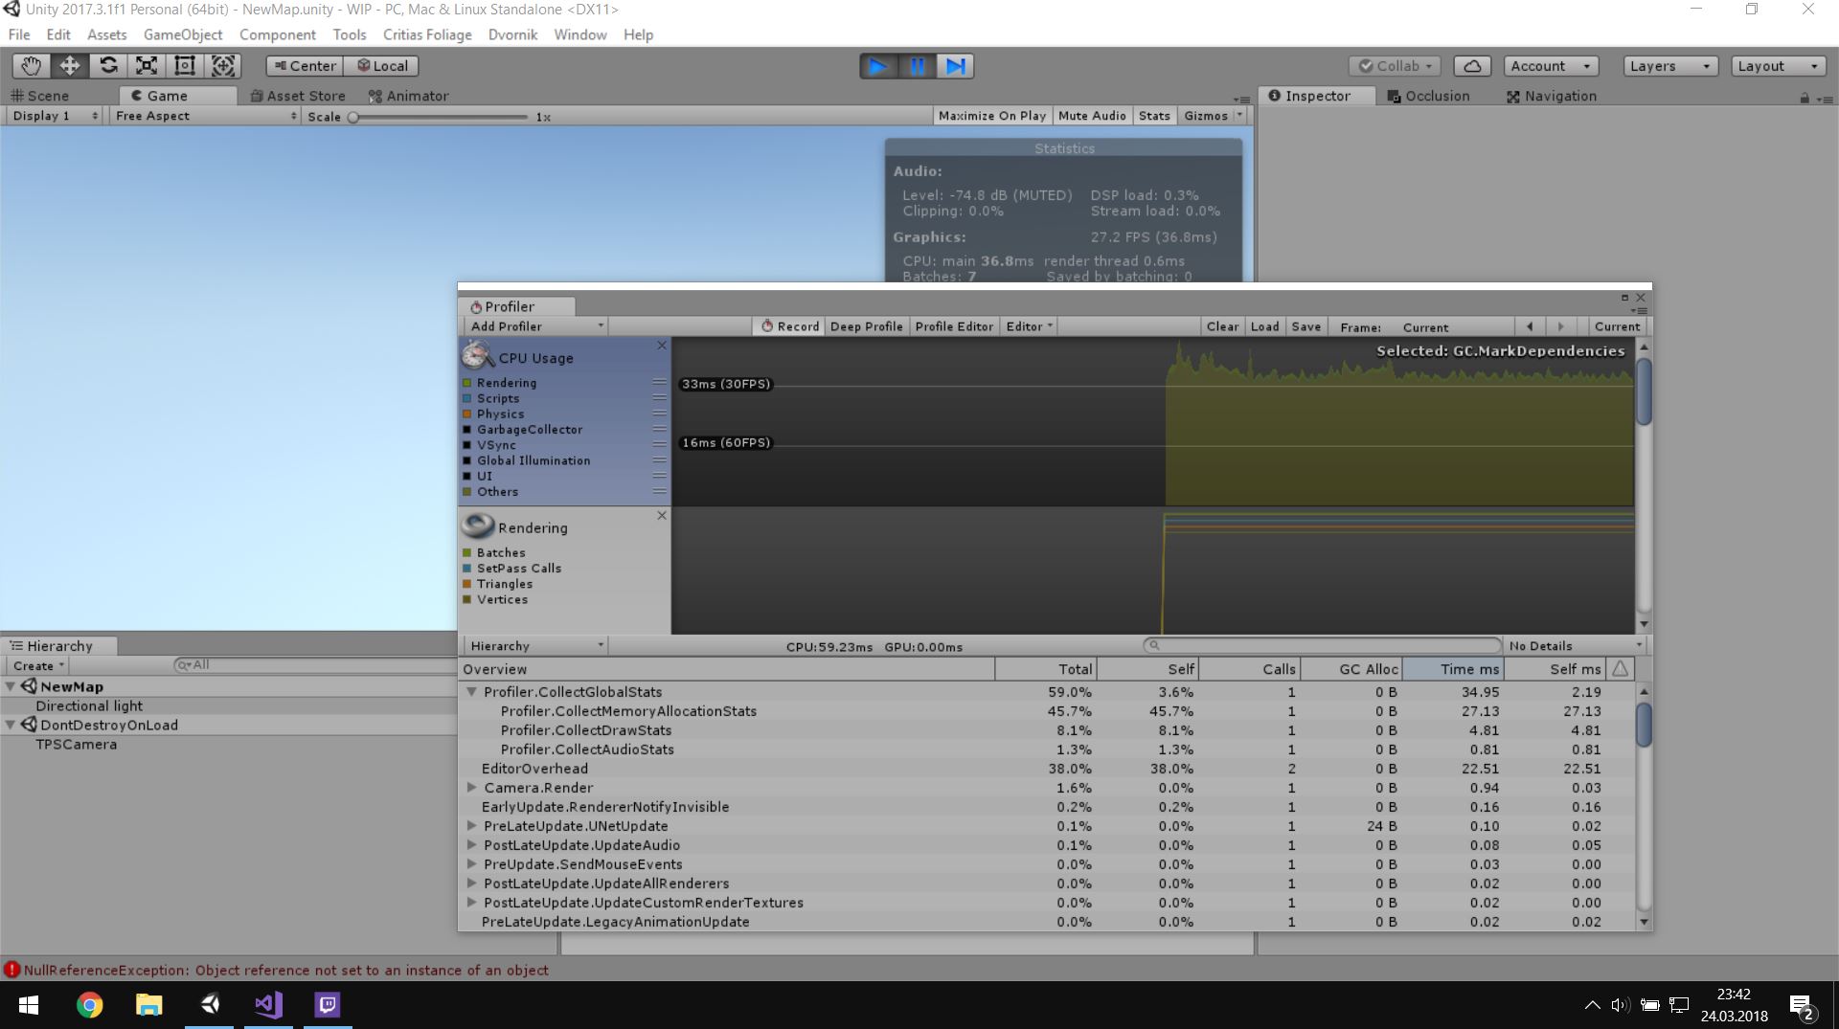Enable Deep Profile in the Profiler
This screenshot has width=1839, height=1029.
point(865,326)
